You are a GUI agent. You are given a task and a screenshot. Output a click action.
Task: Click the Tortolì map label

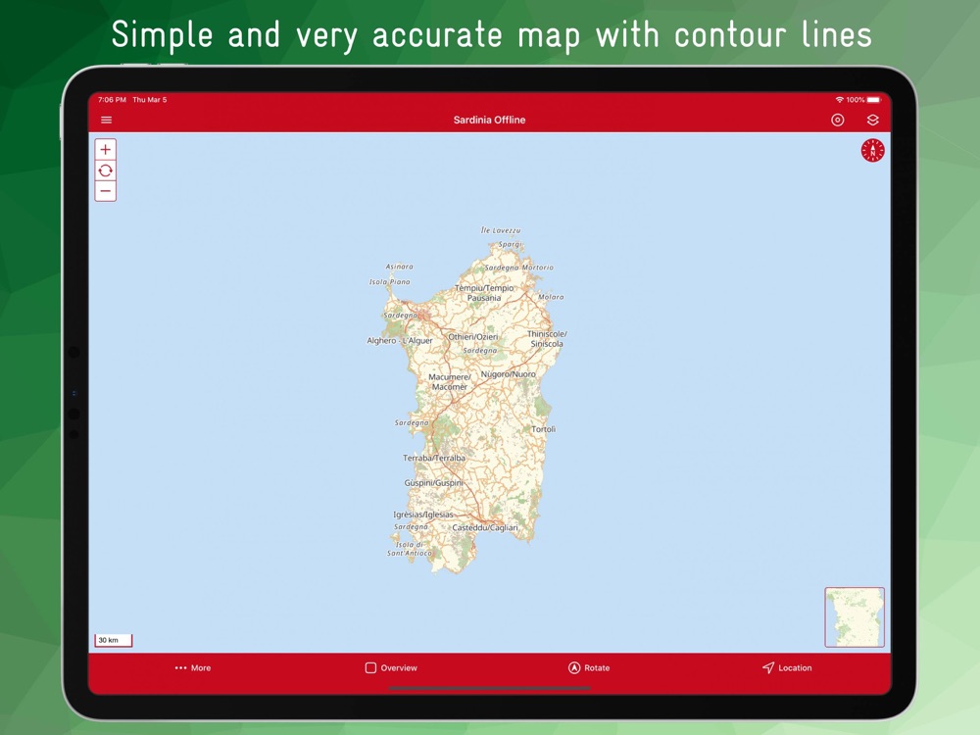[543, 429]
